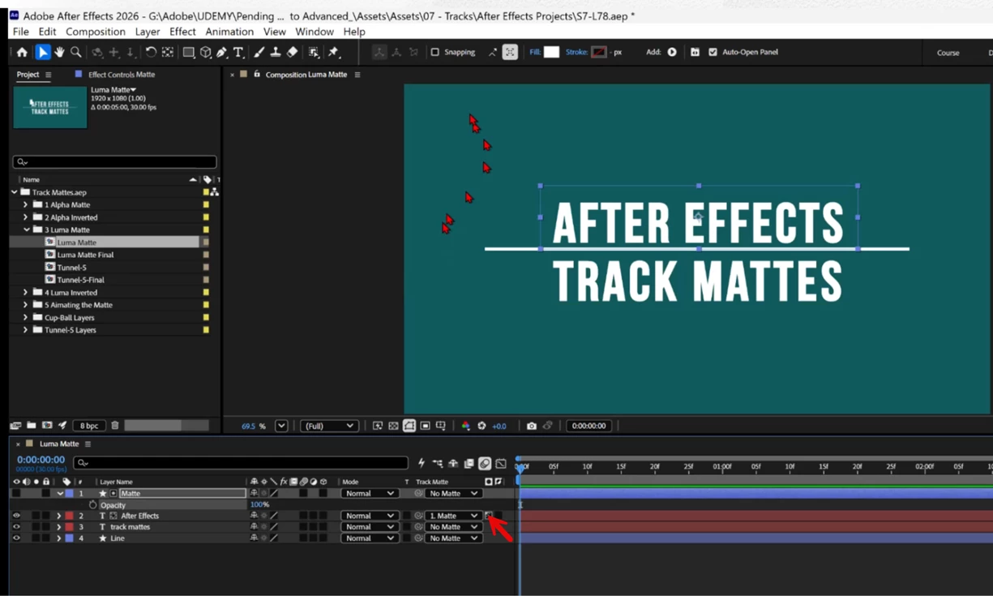Image resolution: width=993 pixels, height=596 pixels.
Task: Toggle frame blending for timeline
Action: pos(469,464)
